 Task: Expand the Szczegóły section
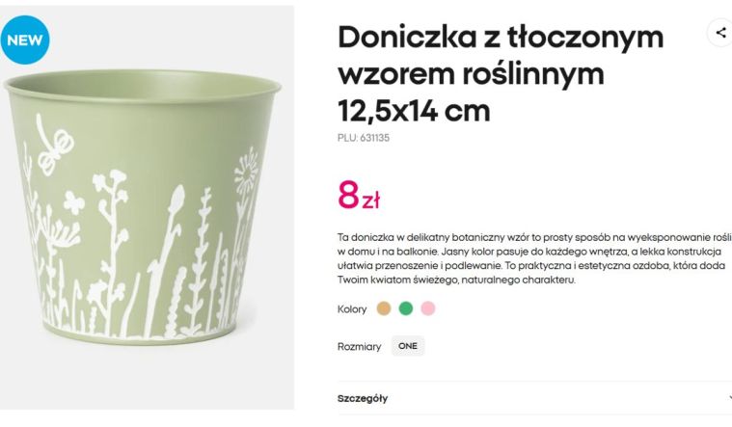coord(534,398)
